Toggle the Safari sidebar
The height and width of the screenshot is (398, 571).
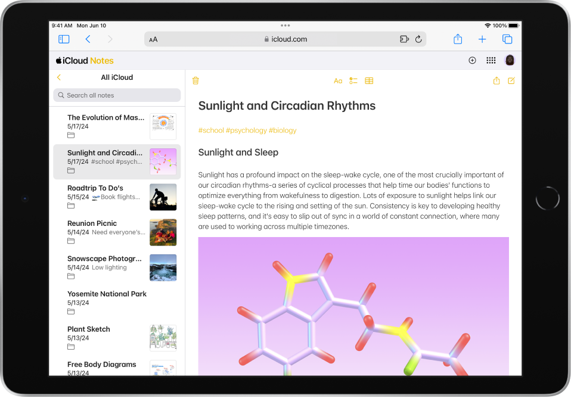(x=64, y=39)
